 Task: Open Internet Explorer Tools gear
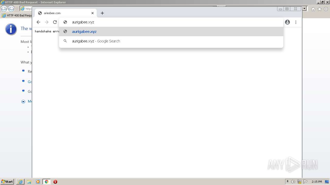(326, 9)
